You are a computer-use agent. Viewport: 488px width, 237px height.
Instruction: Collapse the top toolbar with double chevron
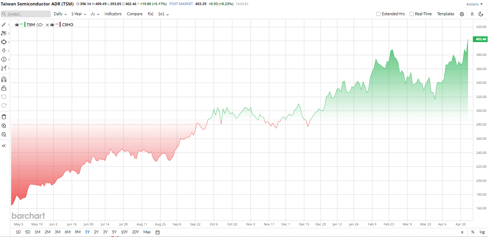472,14
